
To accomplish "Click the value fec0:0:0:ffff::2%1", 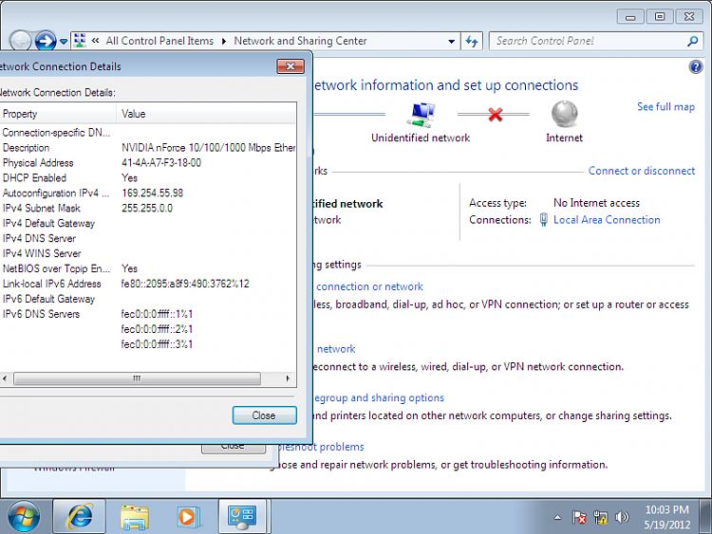I will pyautogui.click(x=157, y=329).
